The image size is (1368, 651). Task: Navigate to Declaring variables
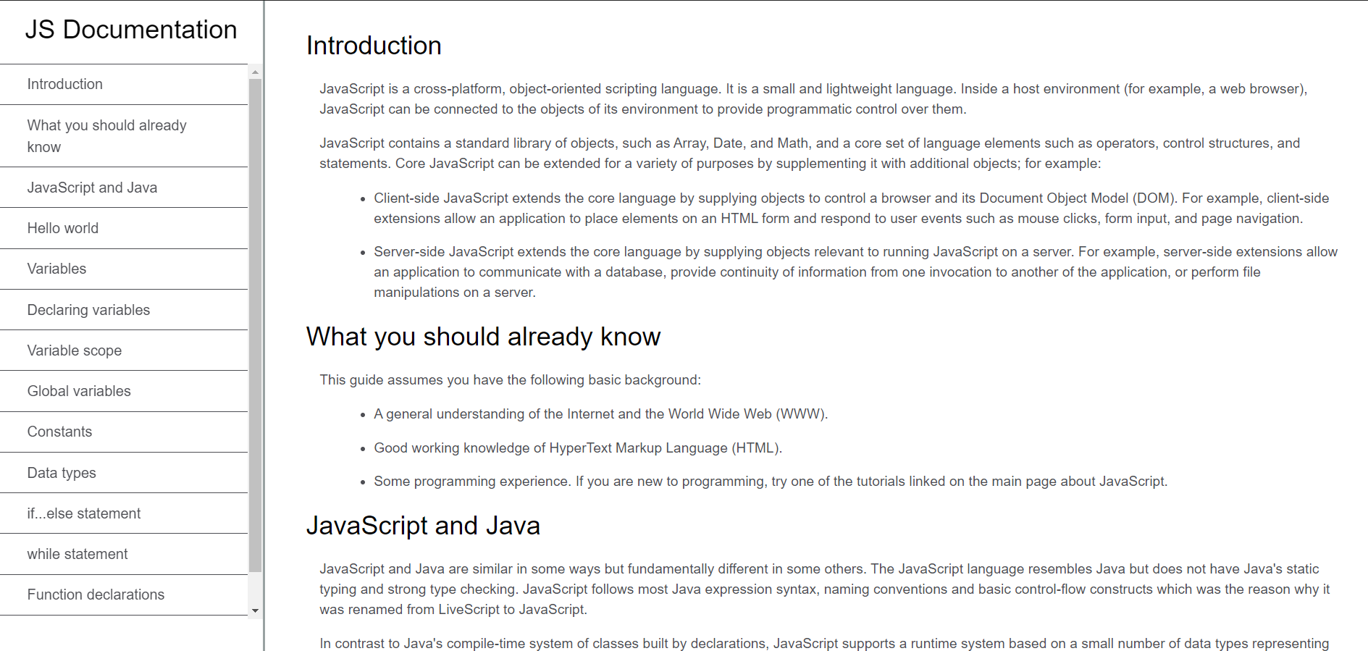(88, 310)
